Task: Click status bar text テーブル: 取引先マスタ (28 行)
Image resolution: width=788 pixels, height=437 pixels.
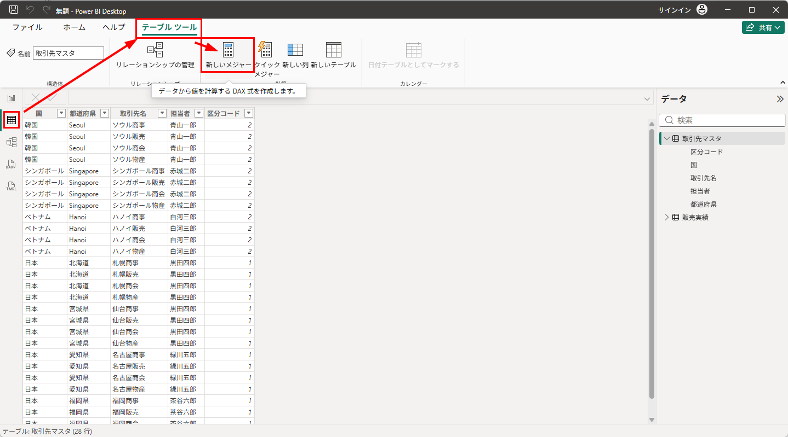Action: coord(47,432)
